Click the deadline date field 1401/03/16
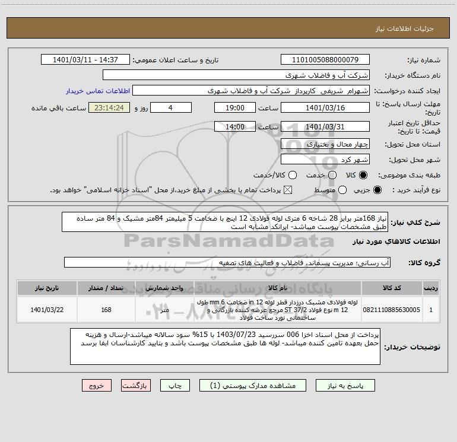Viewport: 457px width, 442px height. (x=325, y=107)
